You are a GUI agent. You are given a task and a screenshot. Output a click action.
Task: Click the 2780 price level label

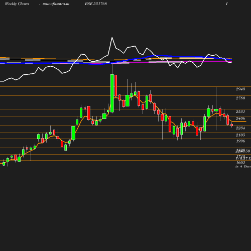(x=240, y=98)
